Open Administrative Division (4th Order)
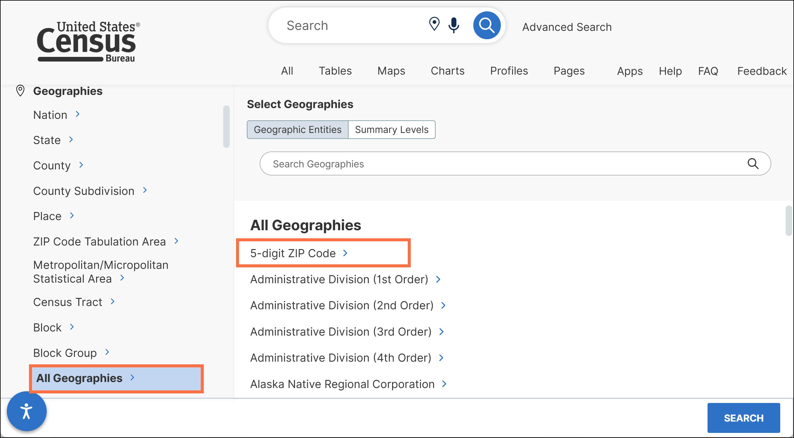Viewport: 794px width, 438px height. pos(347,358)
